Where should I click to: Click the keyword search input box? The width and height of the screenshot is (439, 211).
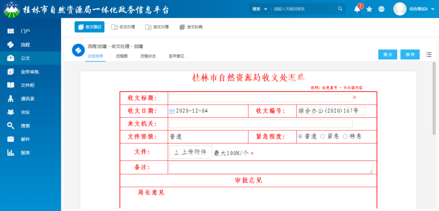pyautogui.click(x=304, y=9)
